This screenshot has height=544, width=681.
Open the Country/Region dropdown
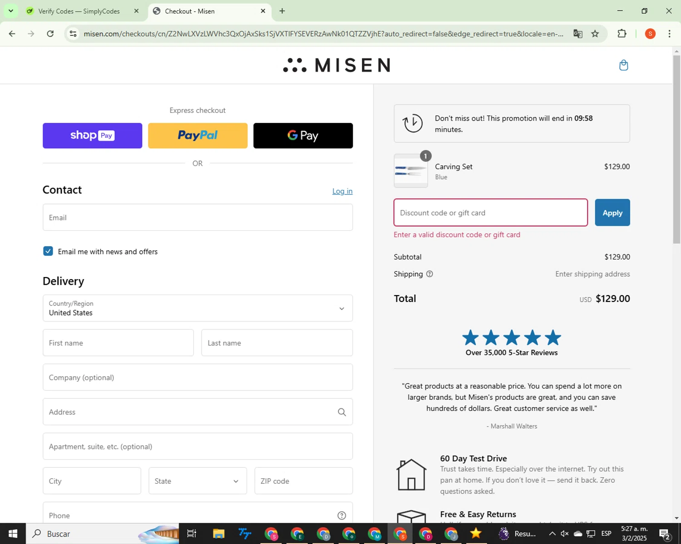tap(197, 308)
